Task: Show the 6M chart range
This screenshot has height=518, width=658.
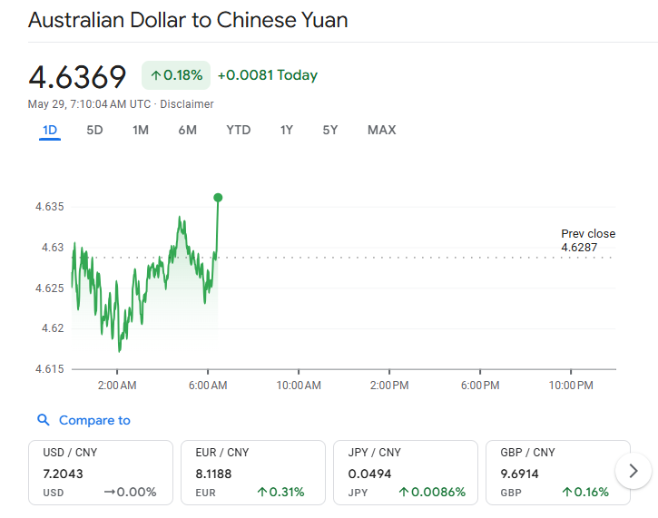Action: 187,130
